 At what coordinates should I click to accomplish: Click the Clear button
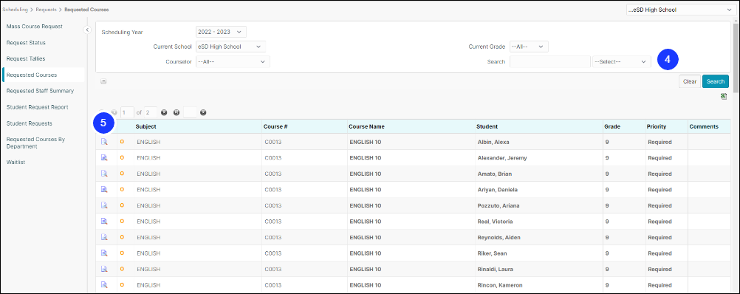coord(690,81)
